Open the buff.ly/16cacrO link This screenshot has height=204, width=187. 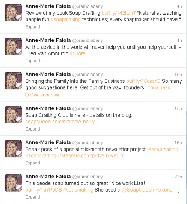pos(143,81)
